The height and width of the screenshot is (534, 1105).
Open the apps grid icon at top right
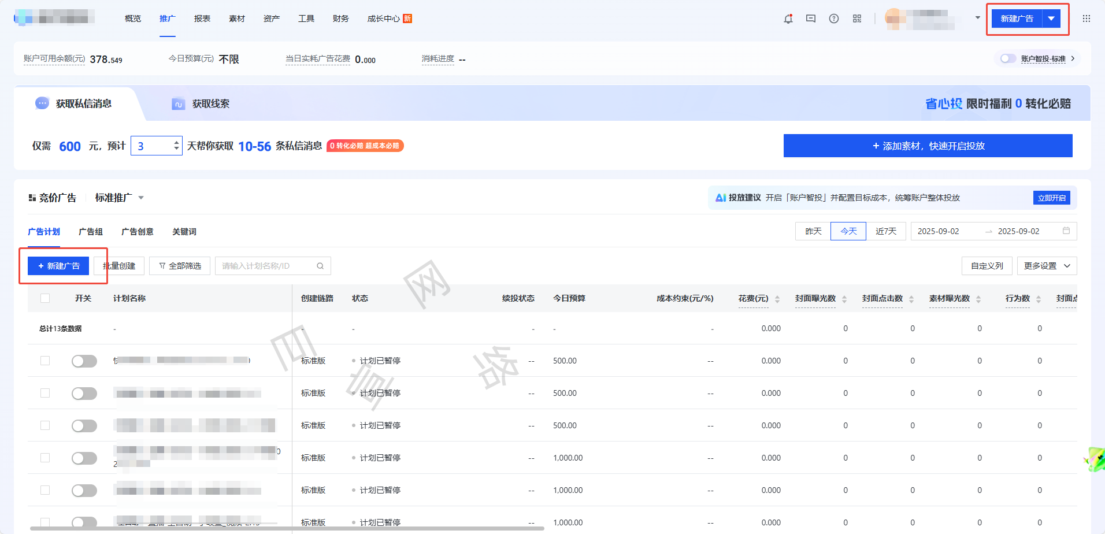pyautogui.click(x=1087, y=18)
